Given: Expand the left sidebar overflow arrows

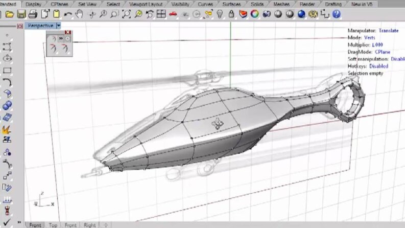Looking at the screenshot, I should pos(19,222).
